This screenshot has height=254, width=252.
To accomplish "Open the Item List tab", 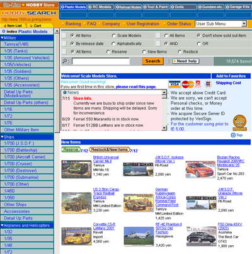I will 13,26.
